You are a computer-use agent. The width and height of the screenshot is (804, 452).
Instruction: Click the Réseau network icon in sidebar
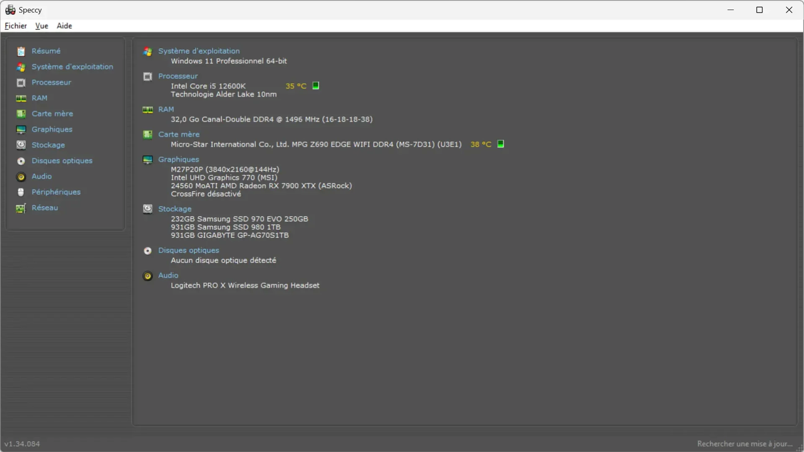point(21,208)
